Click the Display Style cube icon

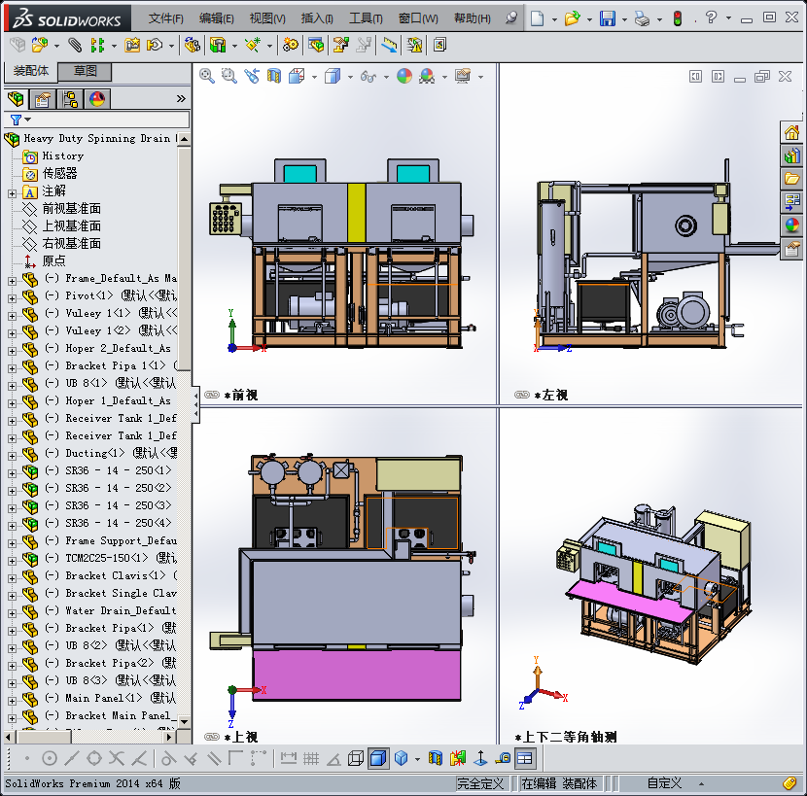click(x=333, y=76)
